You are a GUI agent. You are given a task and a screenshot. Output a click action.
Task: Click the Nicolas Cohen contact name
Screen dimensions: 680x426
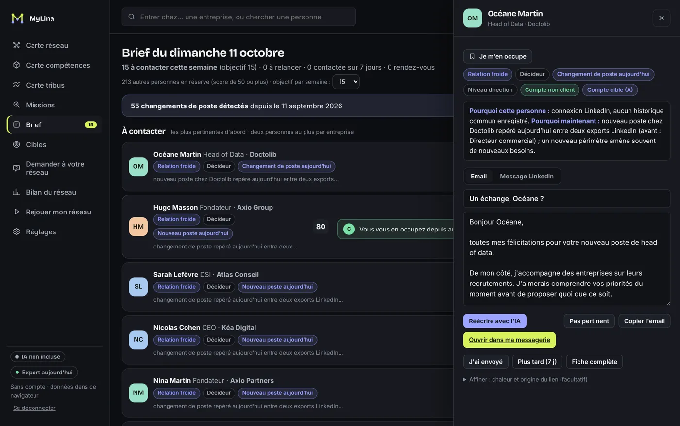click(177, 328)
